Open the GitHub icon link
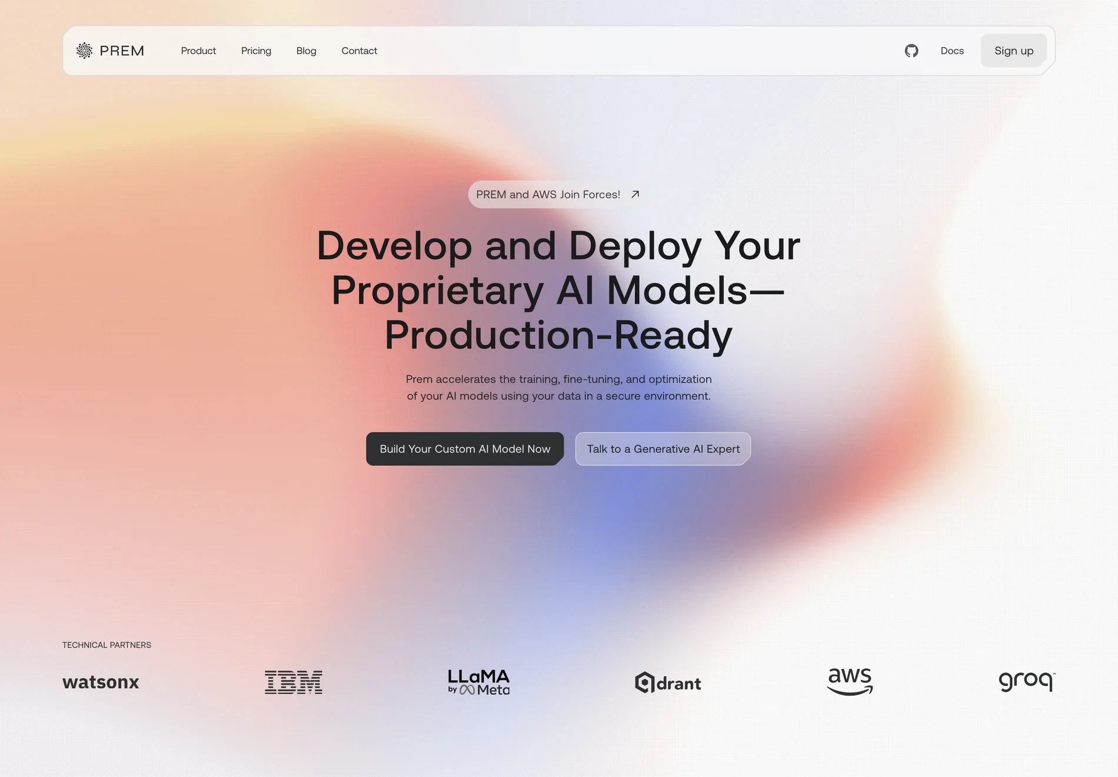1118x777 pixels. pyautogui.click(x=911, y=51)
